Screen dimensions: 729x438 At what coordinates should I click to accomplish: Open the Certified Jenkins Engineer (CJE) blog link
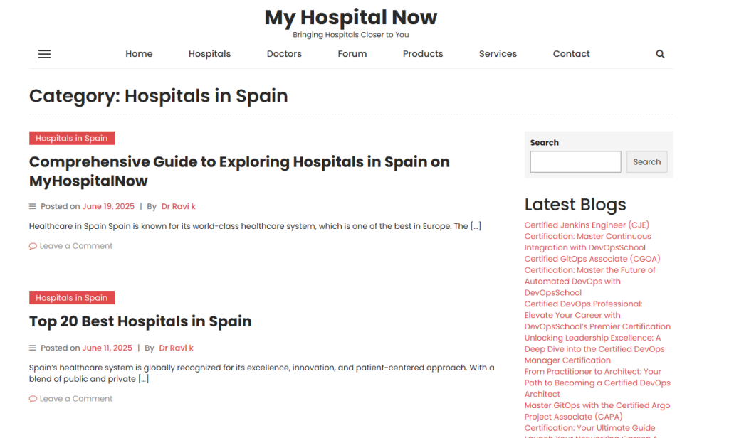tap(587, 236)
